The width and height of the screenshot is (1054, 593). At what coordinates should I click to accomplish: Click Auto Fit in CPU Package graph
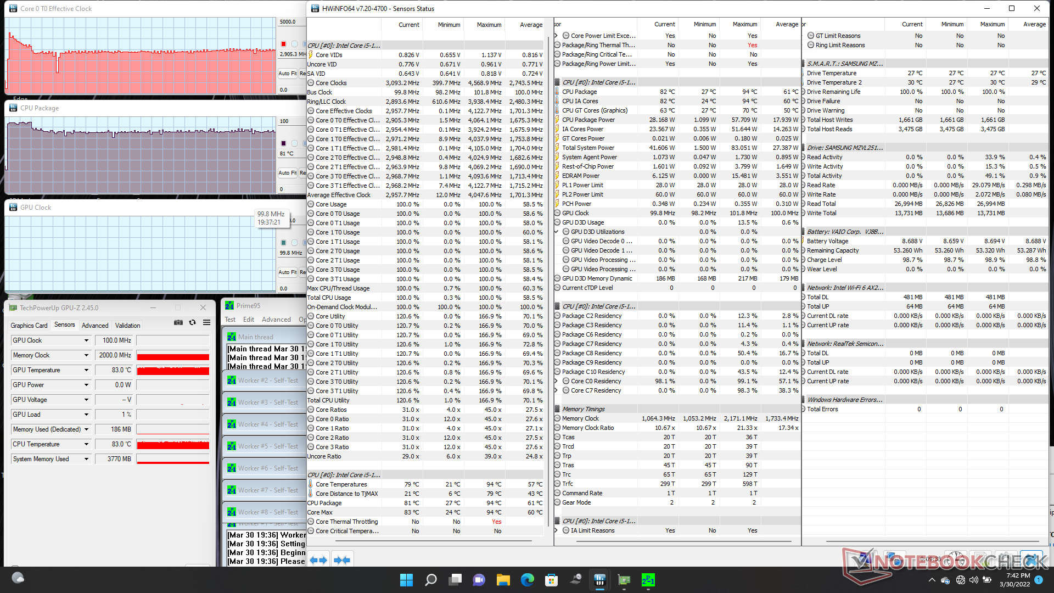(x=287, y=173)
